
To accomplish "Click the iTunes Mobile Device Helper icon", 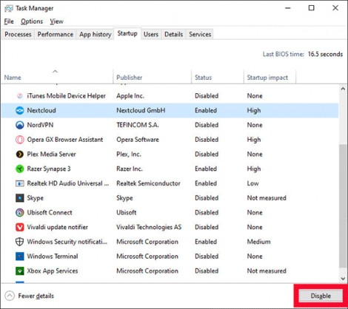I will (x=20, y=96).
